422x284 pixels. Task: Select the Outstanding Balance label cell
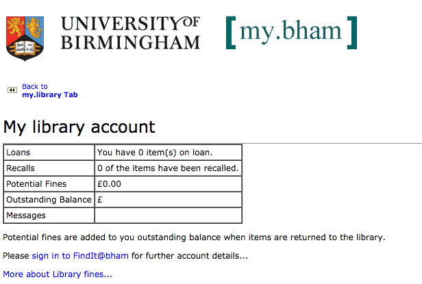pyautogui.click(x=49, y=200)
